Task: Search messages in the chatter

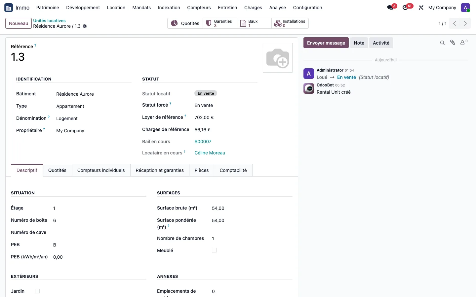Action: coord(442,43)
